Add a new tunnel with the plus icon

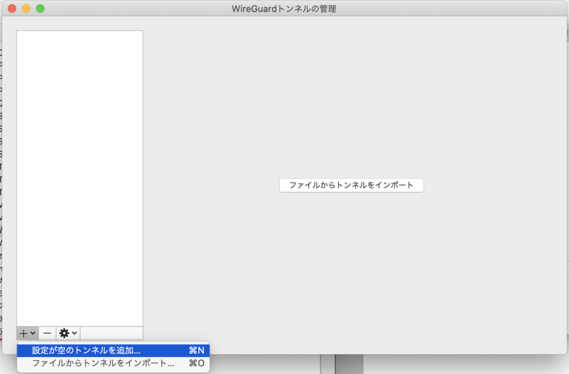tap(23, 333)
